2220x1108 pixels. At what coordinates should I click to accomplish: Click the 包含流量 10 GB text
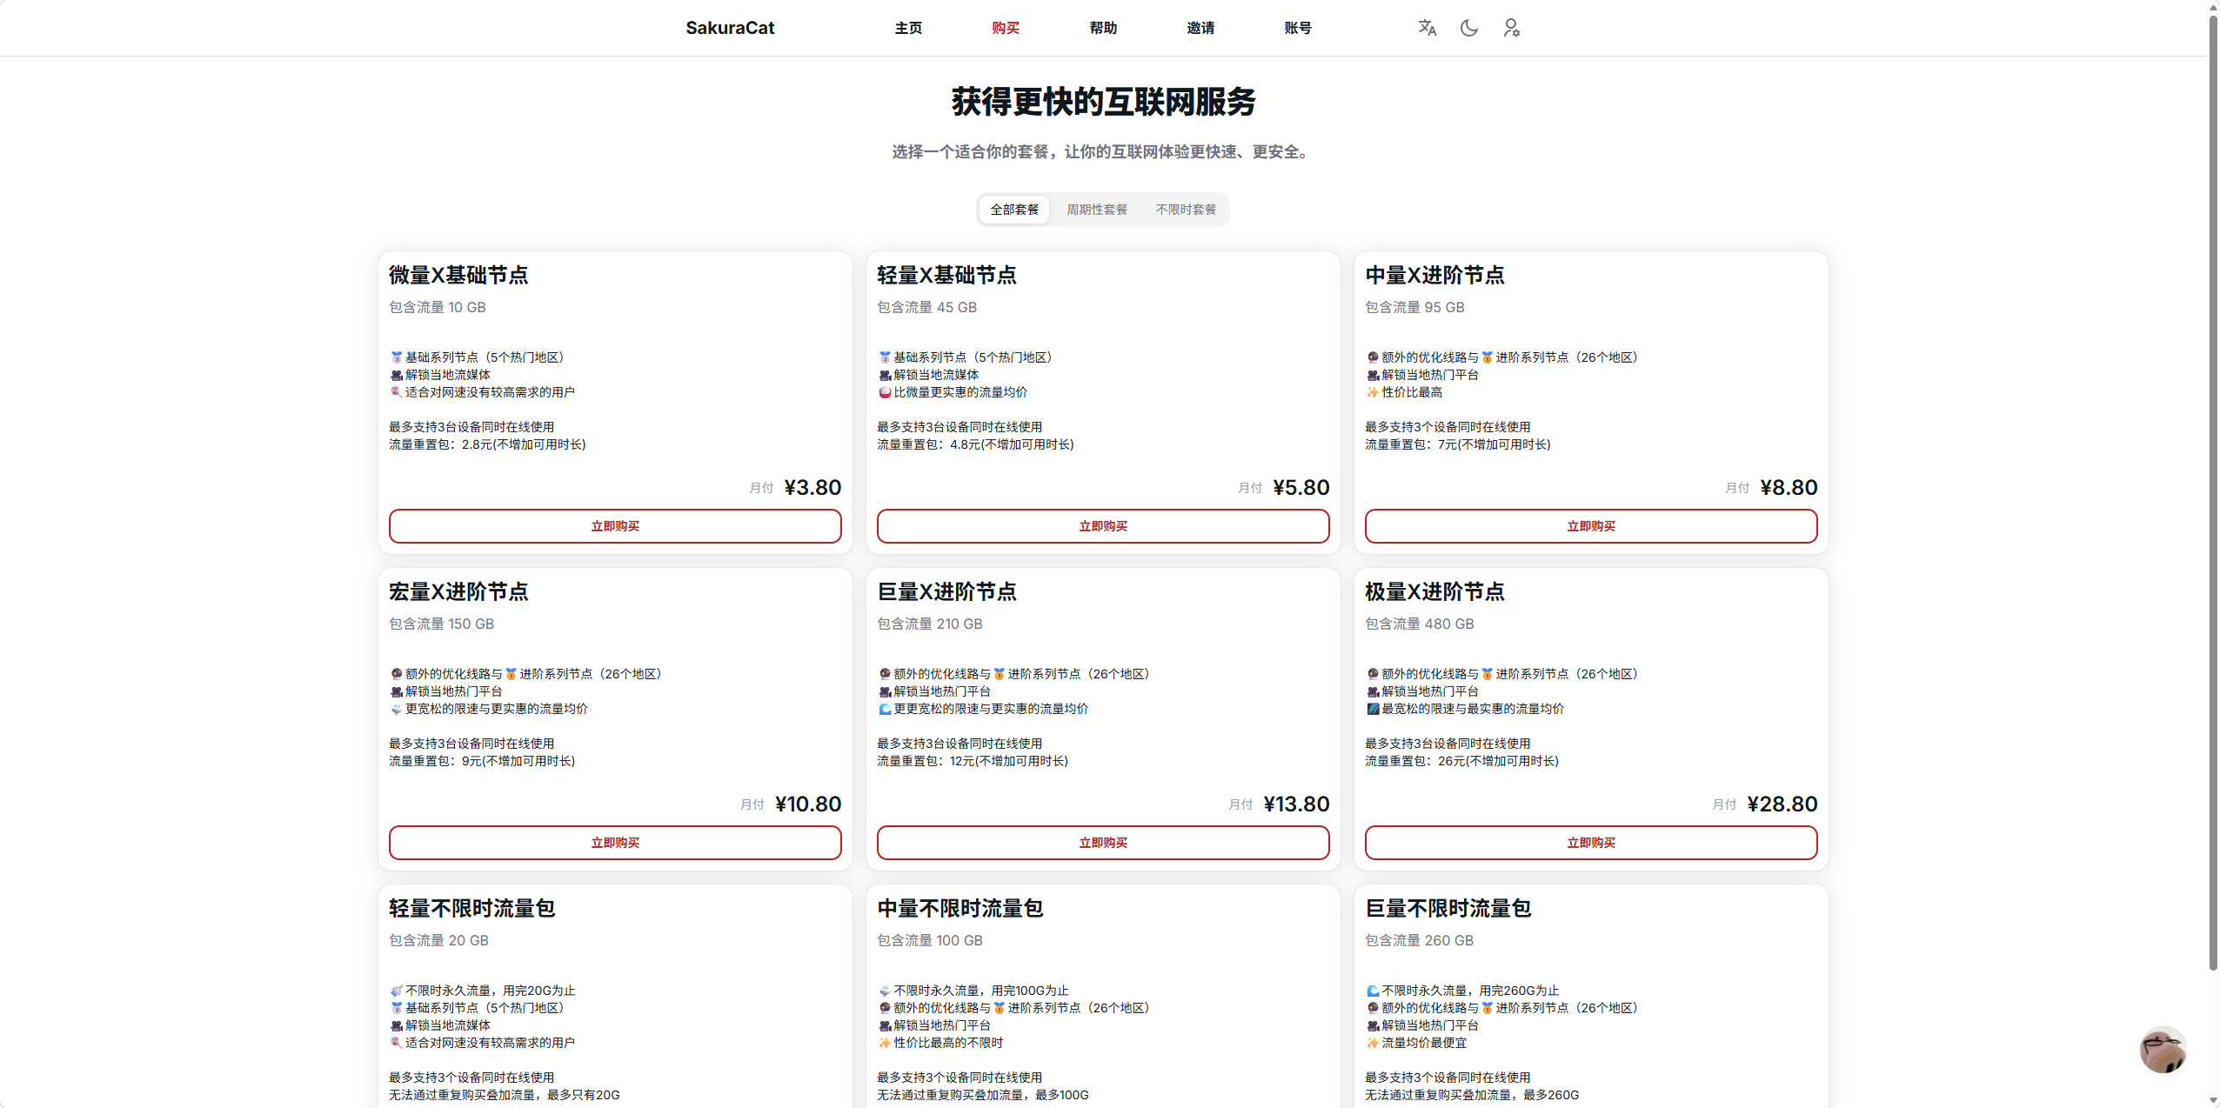[x=438, y=308]
